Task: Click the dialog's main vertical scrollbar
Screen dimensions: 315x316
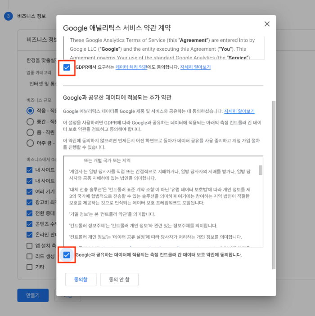Action: coord(274,185)
